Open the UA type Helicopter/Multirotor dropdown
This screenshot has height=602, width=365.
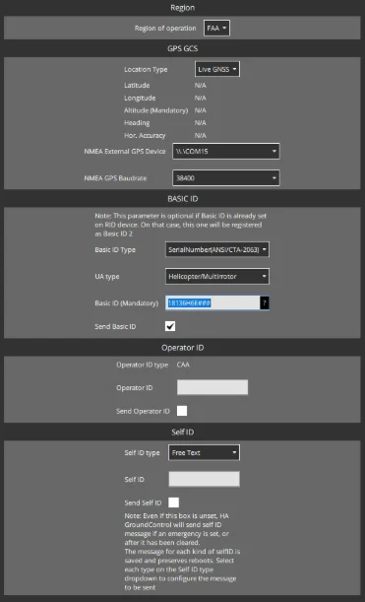[x=217, y=277]
